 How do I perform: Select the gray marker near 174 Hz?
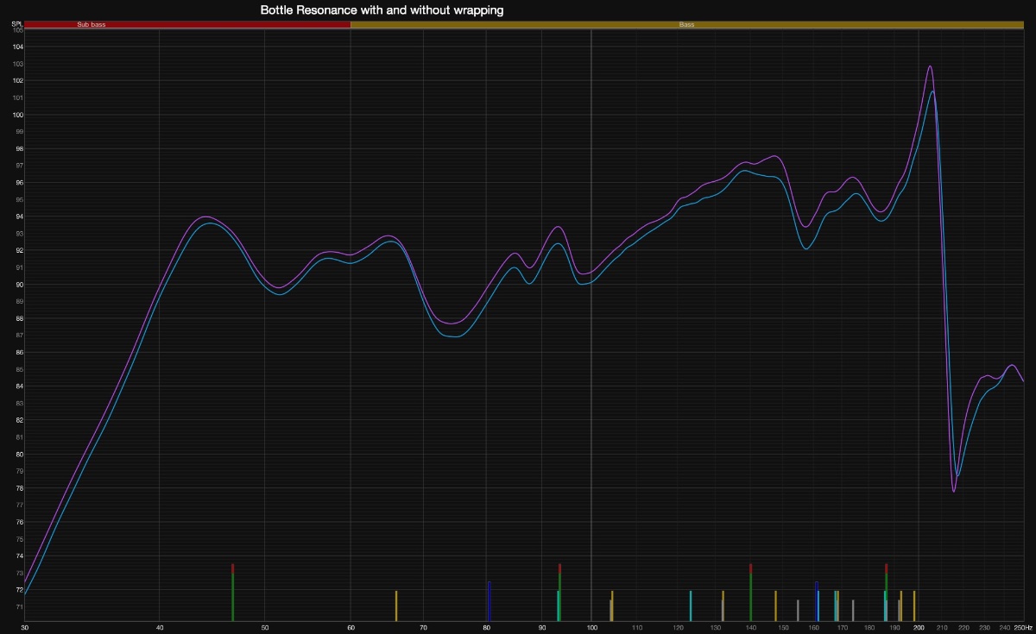click(853, 610)
